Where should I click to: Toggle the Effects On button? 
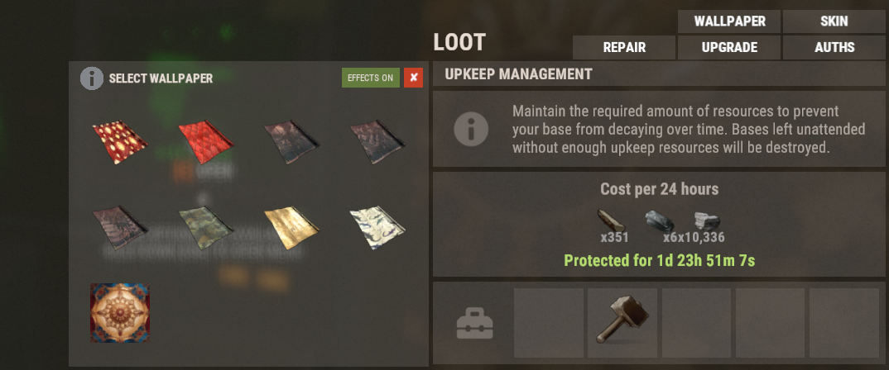[370, 78]
